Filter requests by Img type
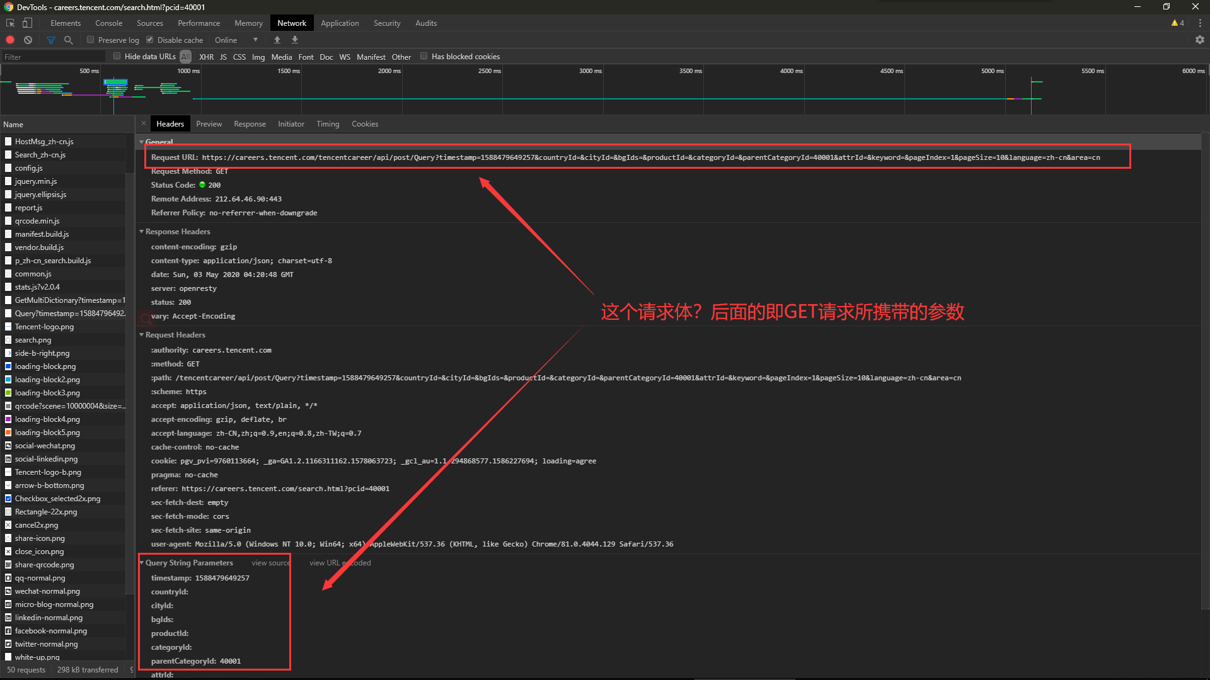The height and width of the screenshot is (680, 1210). pyautogui.click(x=258, y=57)
